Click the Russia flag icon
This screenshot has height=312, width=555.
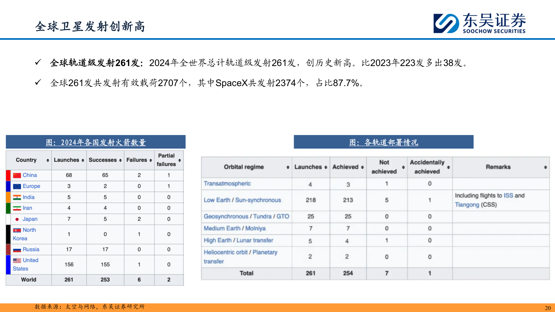click(x=16, y=249)
